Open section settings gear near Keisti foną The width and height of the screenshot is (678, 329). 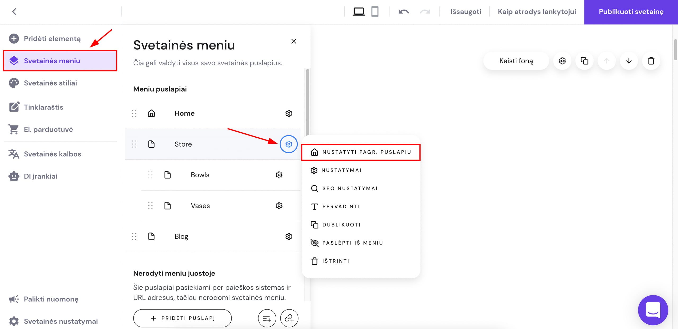pos(562,61)
